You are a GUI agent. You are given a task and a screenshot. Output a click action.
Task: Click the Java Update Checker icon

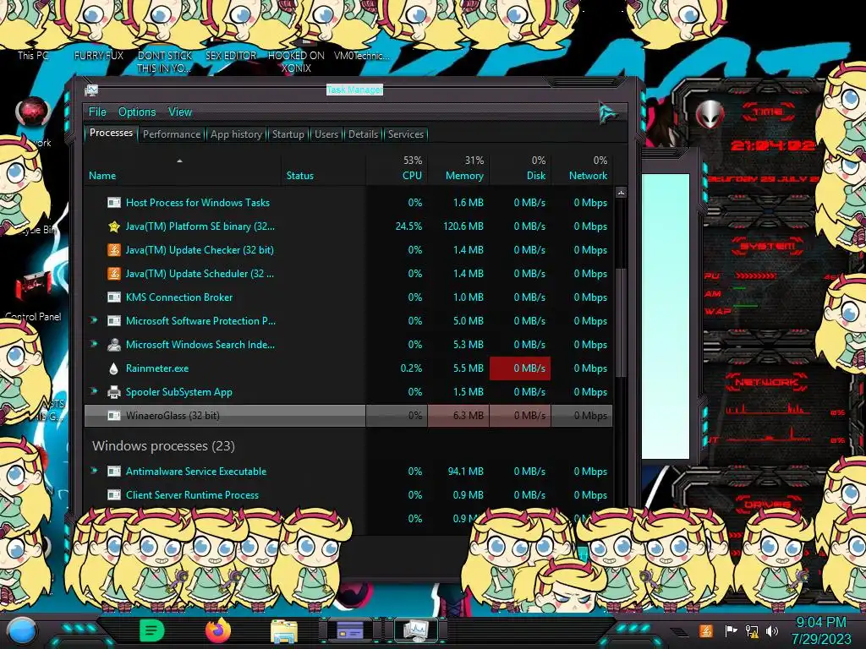(114, 250)
